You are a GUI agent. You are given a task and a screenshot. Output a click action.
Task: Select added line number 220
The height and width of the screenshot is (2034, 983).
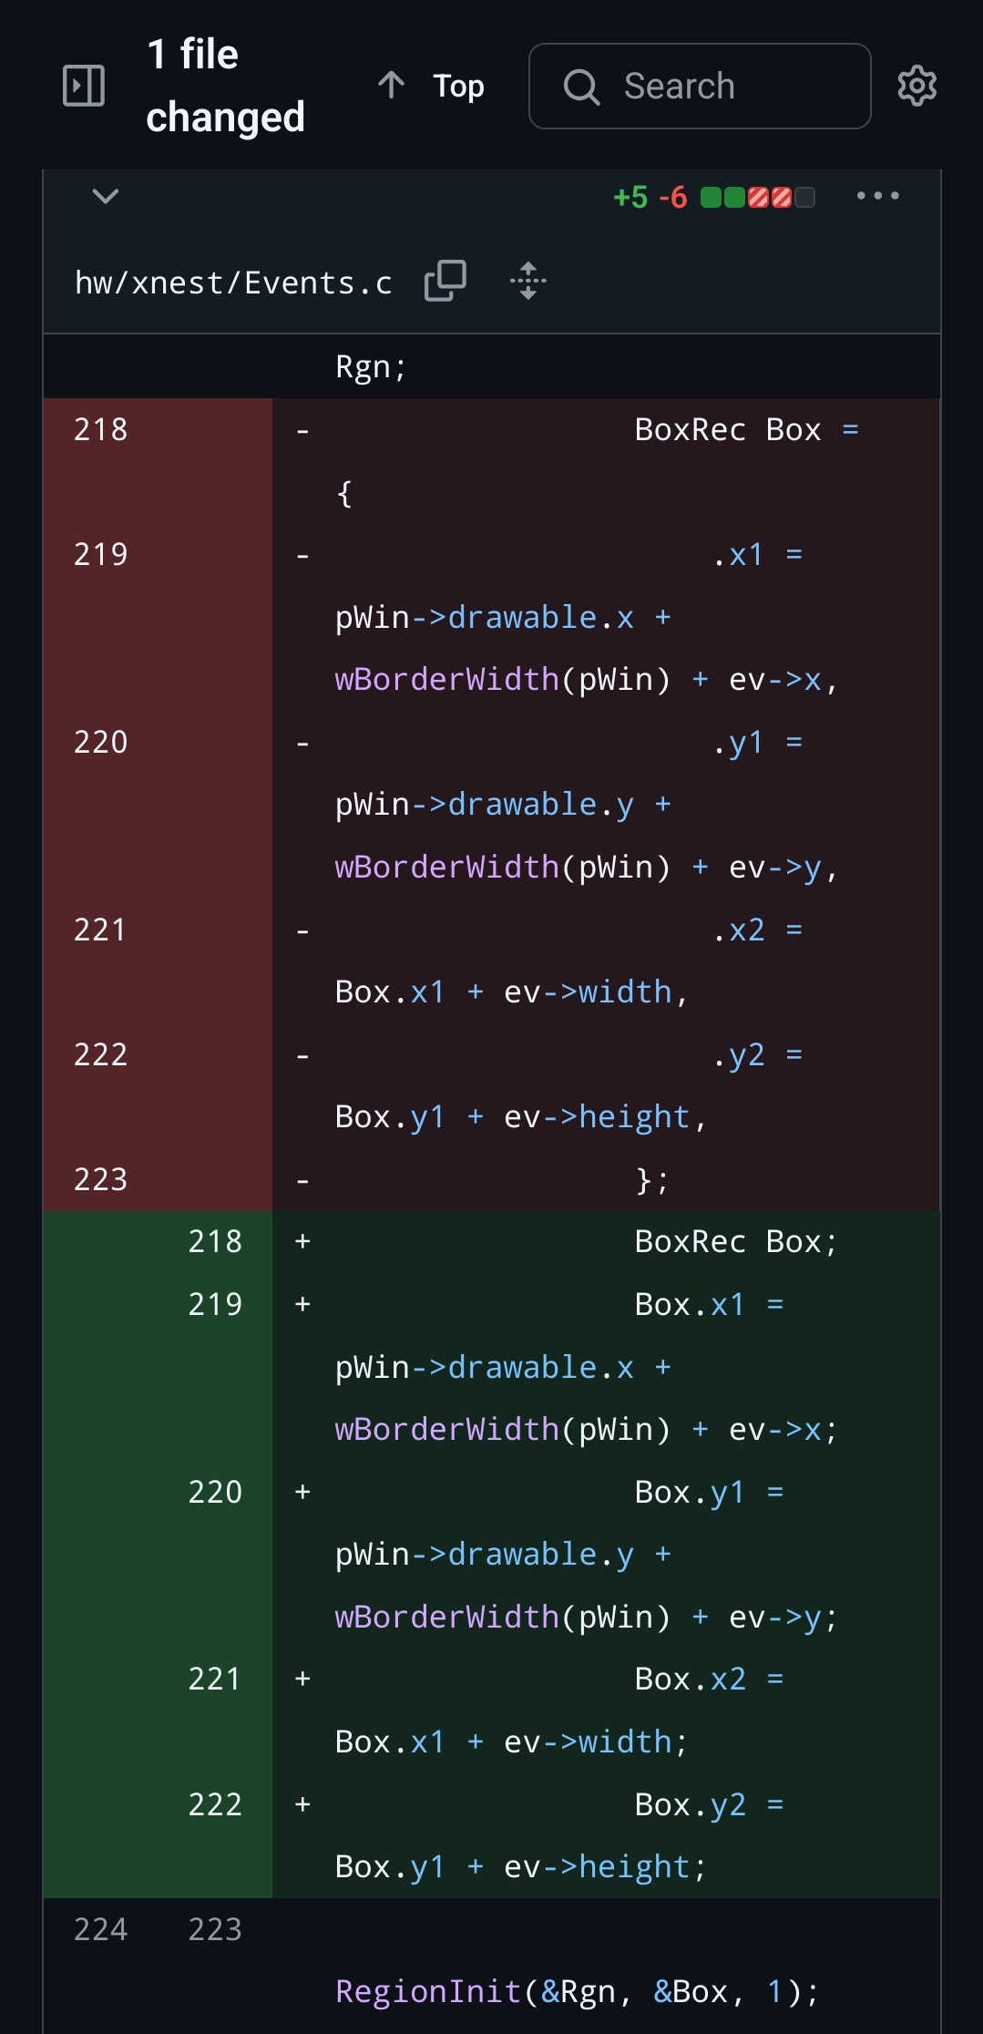[x=215, y=1492]
